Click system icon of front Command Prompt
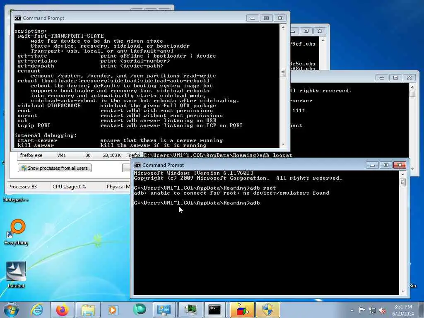Image resolution: width=424 pixels, height=318 pixels. pyautogui.click(x=137, y=165)
